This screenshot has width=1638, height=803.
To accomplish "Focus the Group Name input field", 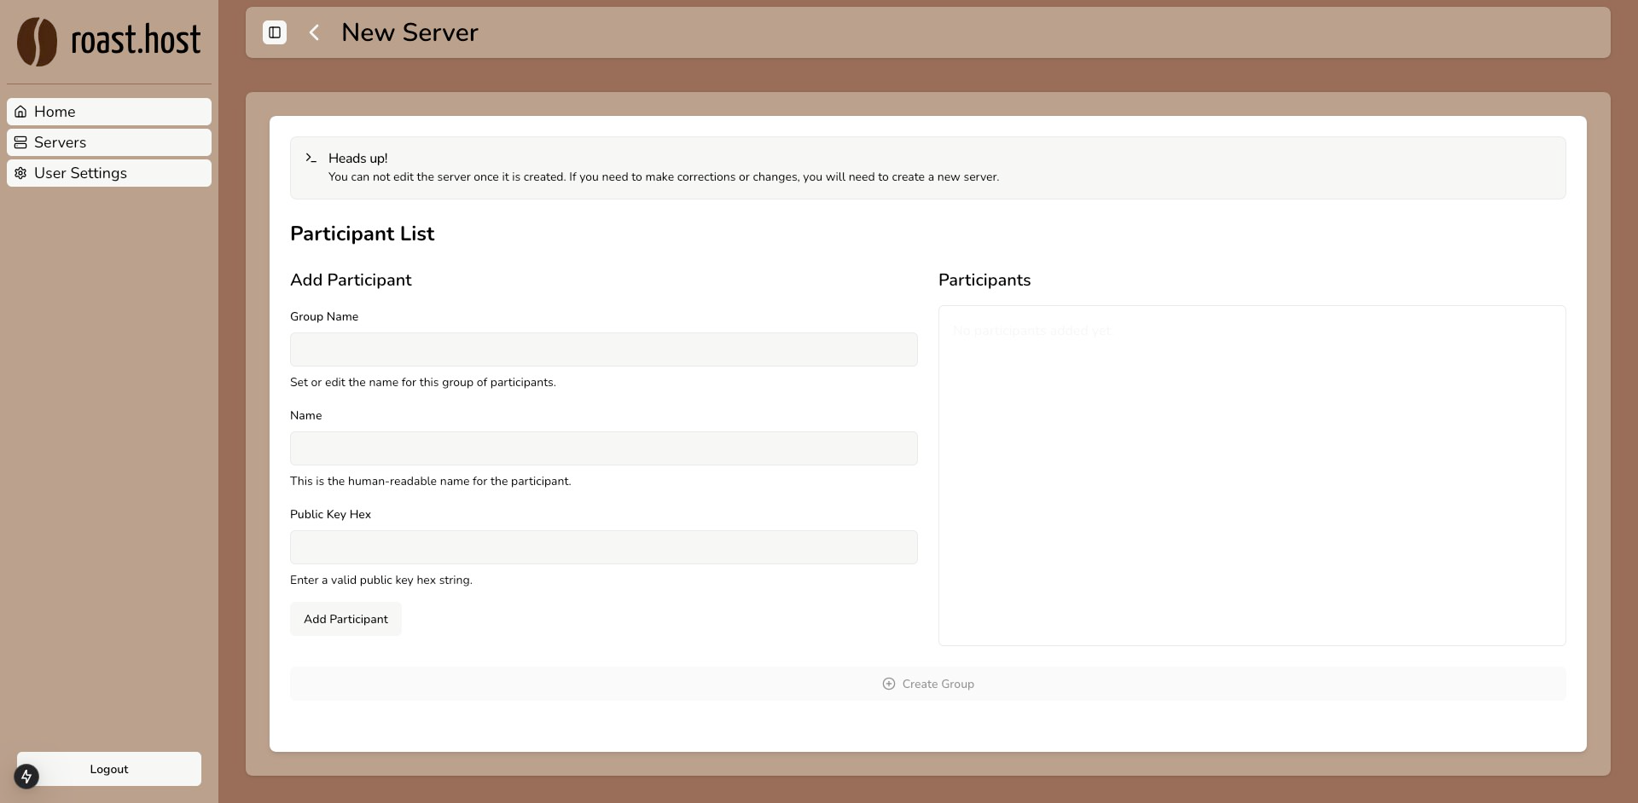I will 604,350.
